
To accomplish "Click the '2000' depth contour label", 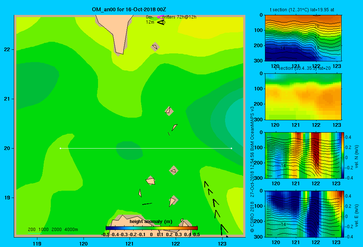I will [x=57, y=230].
